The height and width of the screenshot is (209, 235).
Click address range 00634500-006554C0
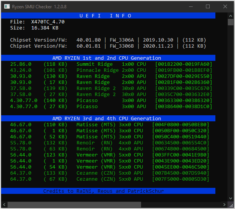[x=181, y=142]
